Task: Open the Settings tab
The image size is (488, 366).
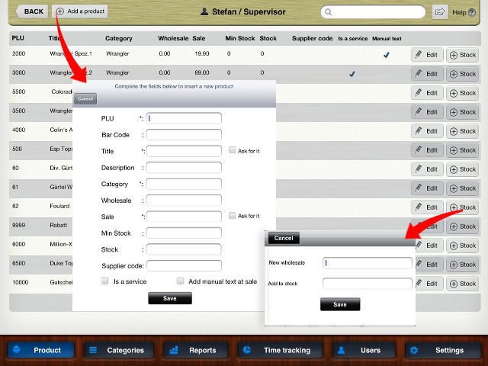Action: pyautogui.click(x=442, y=350)
